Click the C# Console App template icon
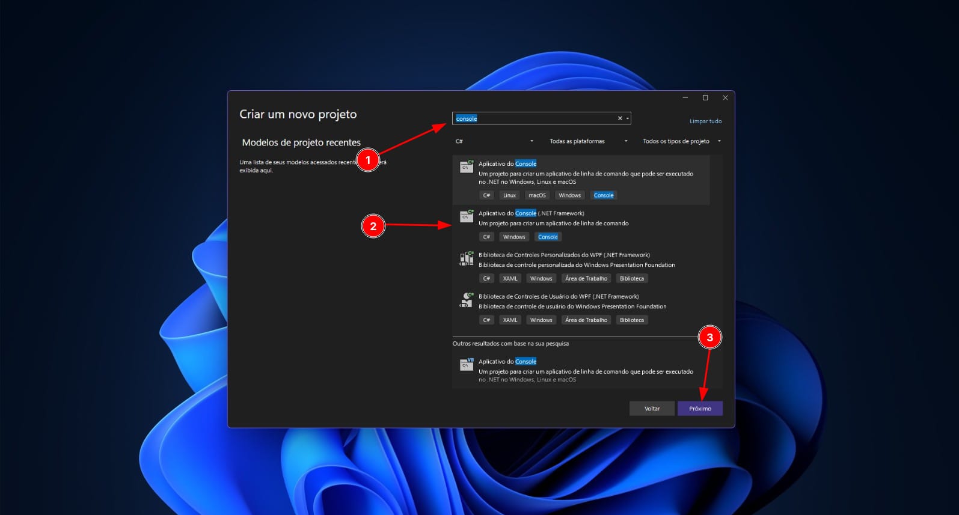 (x=467, y=166)
